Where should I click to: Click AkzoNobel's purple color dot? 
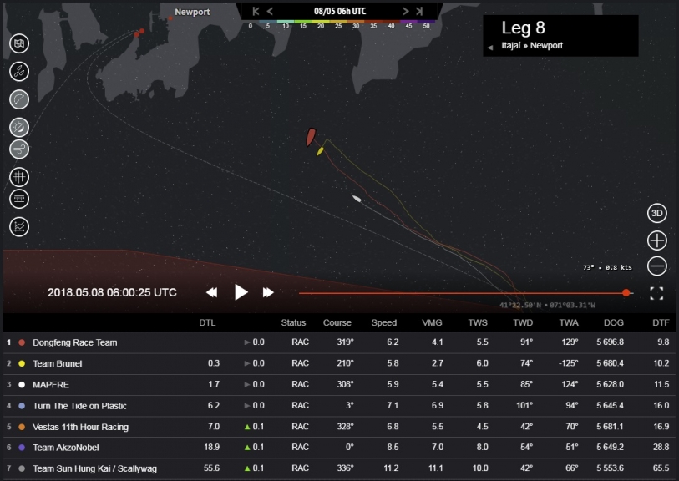pos(22,448)
